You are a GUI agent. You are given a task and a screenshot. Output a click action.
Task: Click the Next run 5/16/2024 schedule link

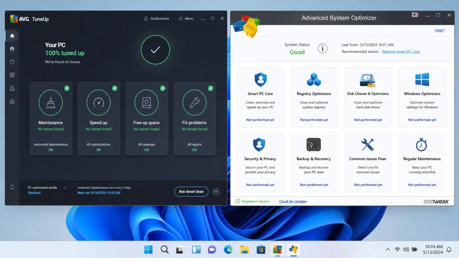[x=99, y=193]
